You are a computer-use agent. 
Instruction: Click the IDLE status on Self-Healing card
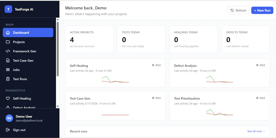click(156, 65)
